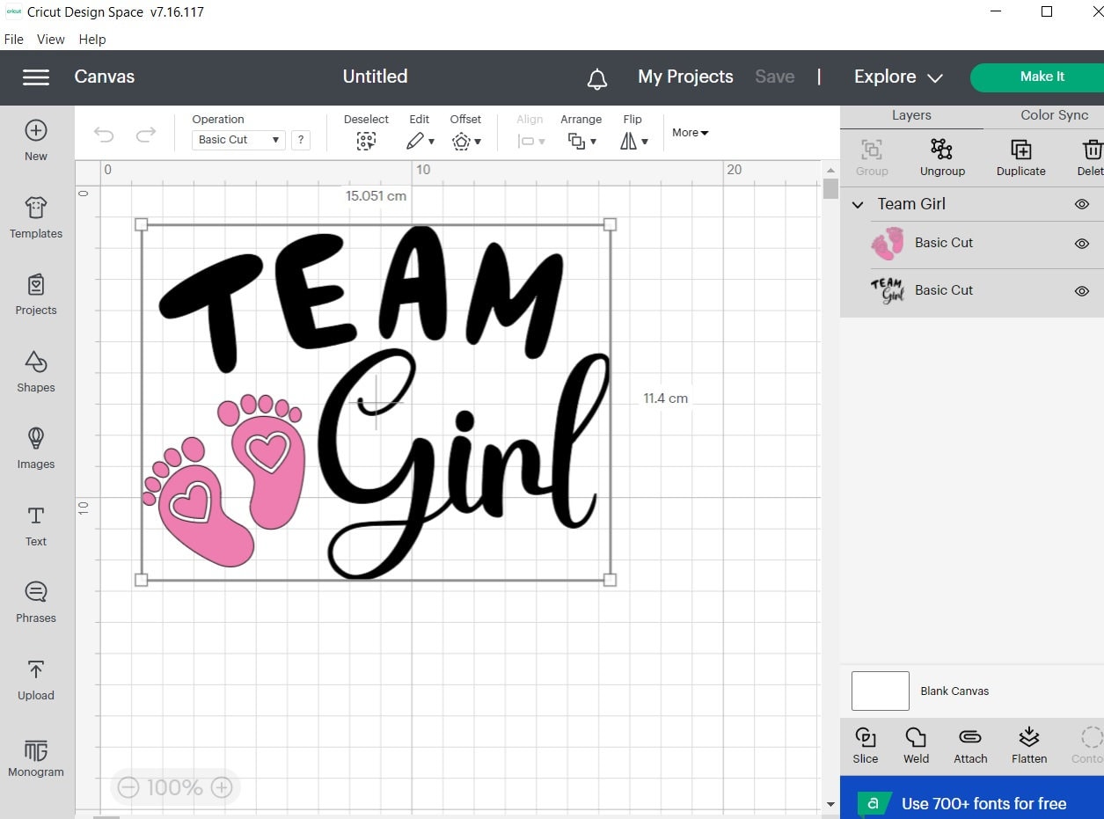Click the Upload icon in the left panel
This screenshot has height=819, width=1104.
click(35, 680)
